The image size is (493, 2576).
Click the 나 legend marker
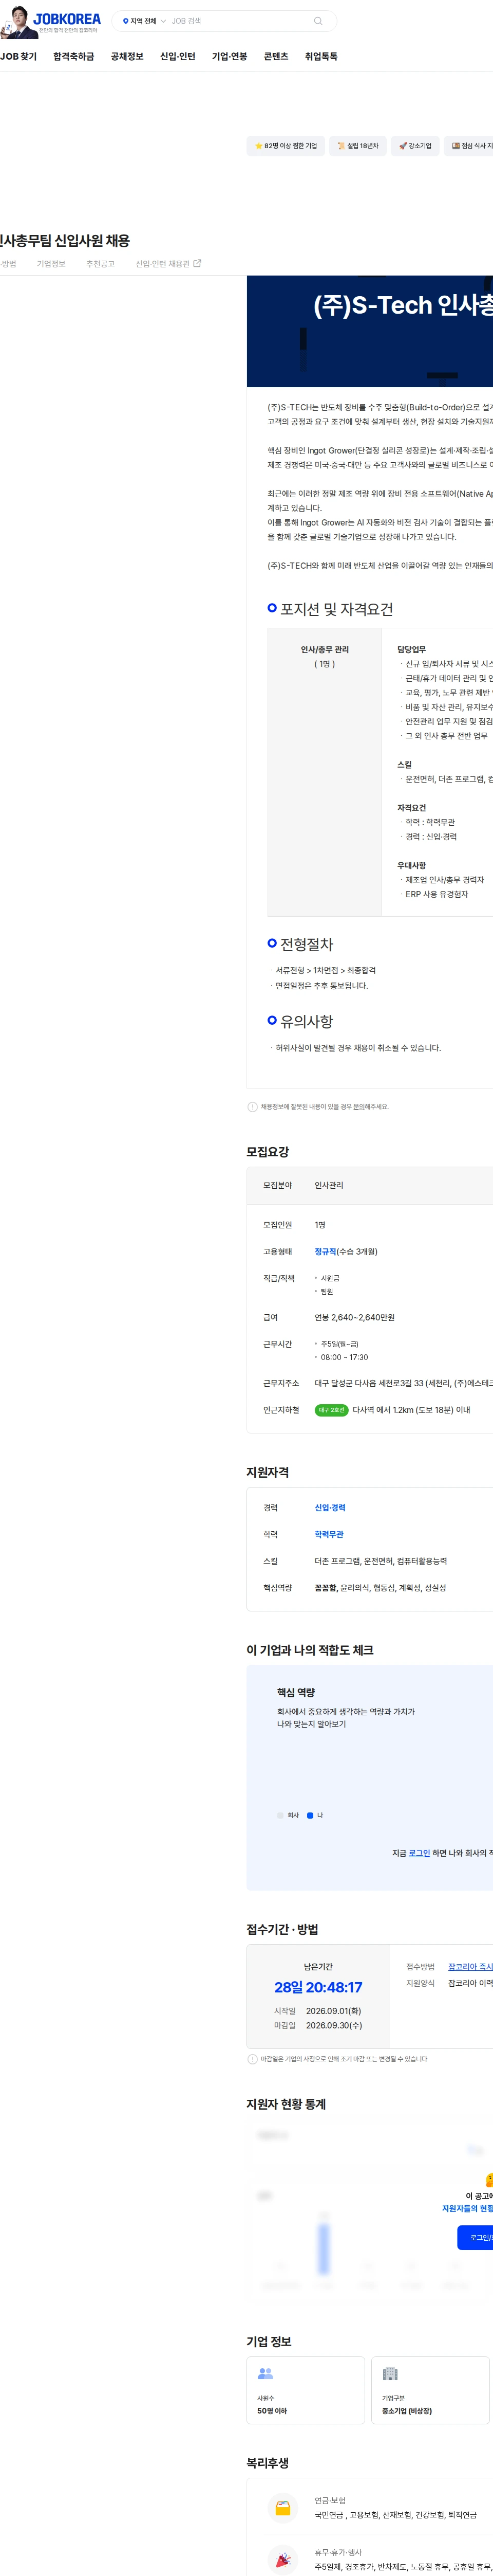pos(310,1815)
